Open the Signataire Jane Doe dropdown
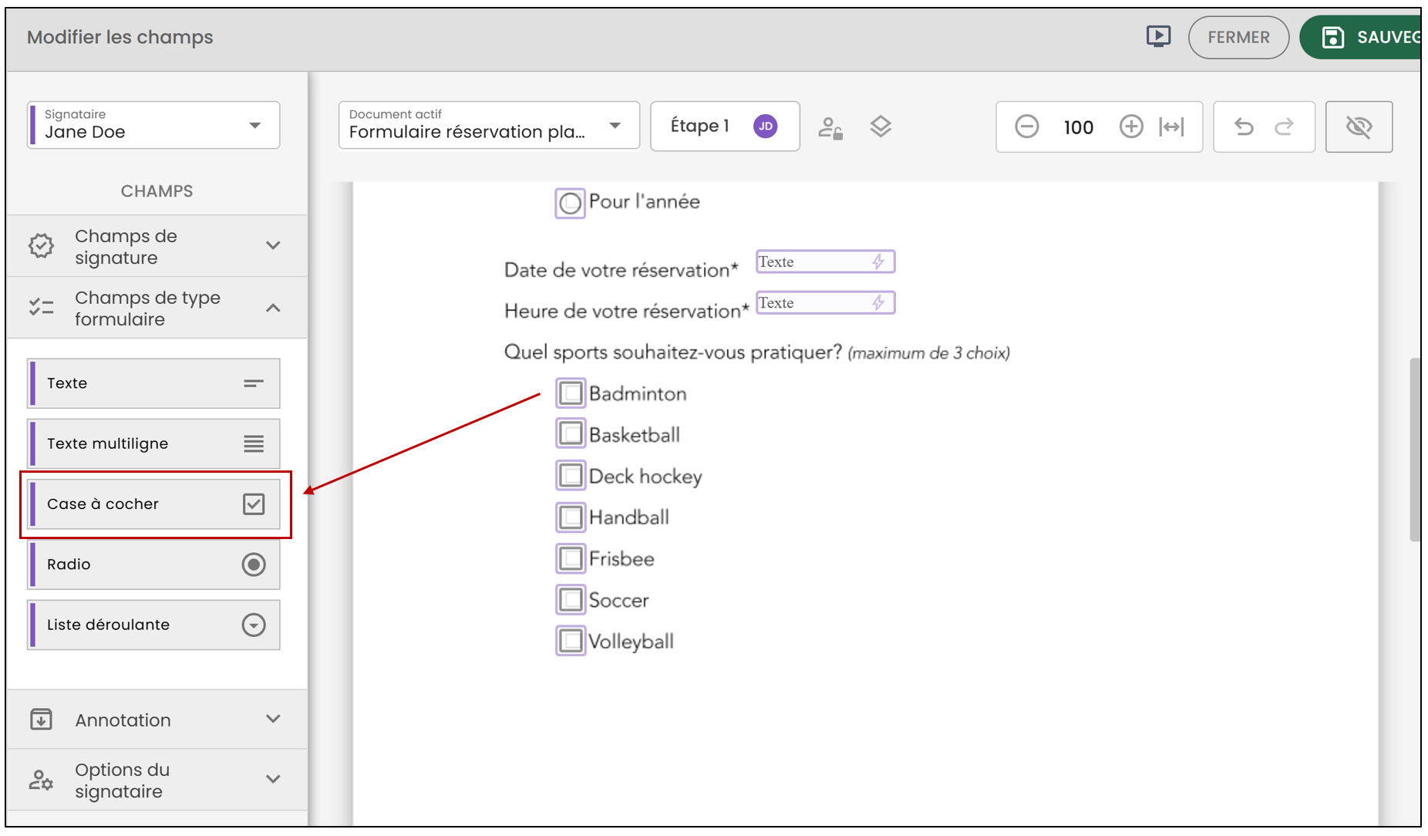 (x=153, y=125)
